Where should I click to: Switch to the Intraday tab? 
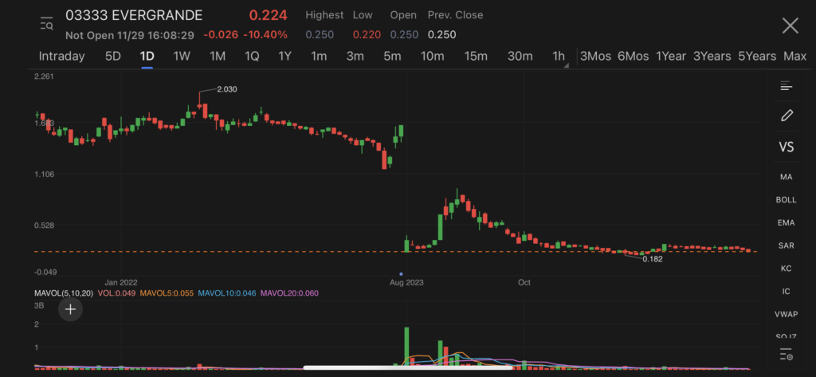pyautogui.click(x=62, y=57)
